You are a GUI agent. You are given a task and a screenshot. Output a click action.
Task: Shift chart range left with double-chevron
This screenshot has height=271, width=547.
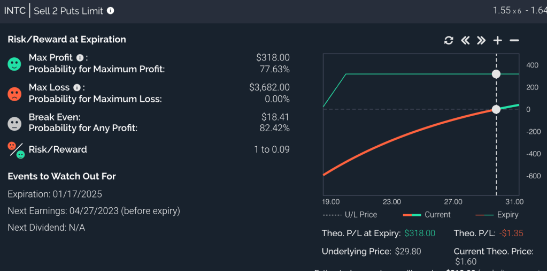tap(465, 41)
